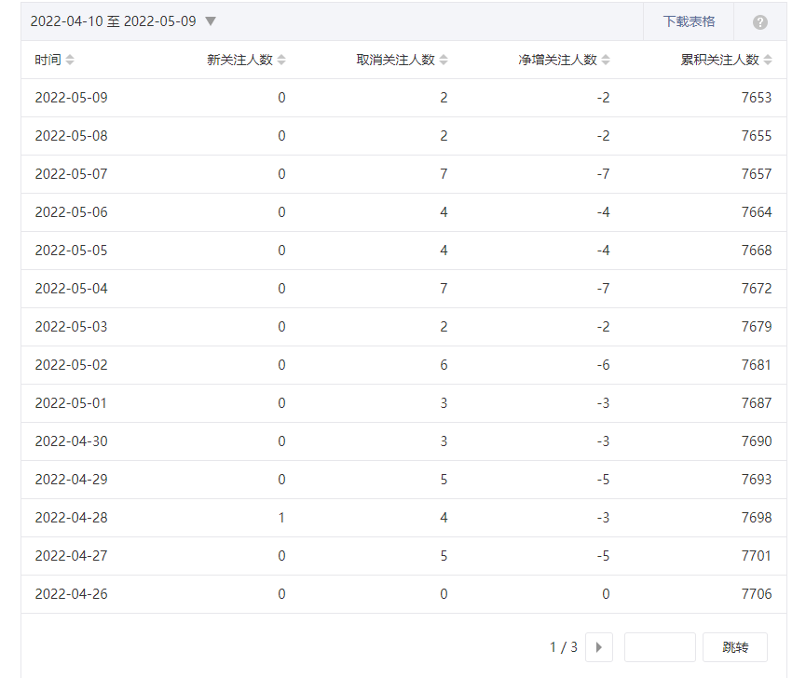Image resolution: width=806 pixels, height=678 pixels.
Task: Click cumulative followers value 7706
Action: point(756,594)
